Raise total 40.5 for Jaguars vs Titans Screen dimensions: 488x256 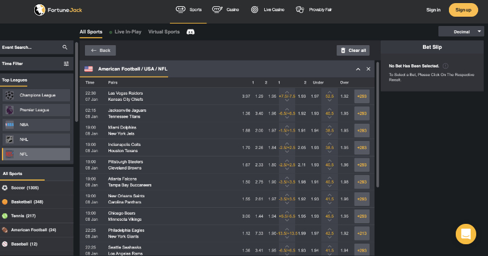(329, 109)
